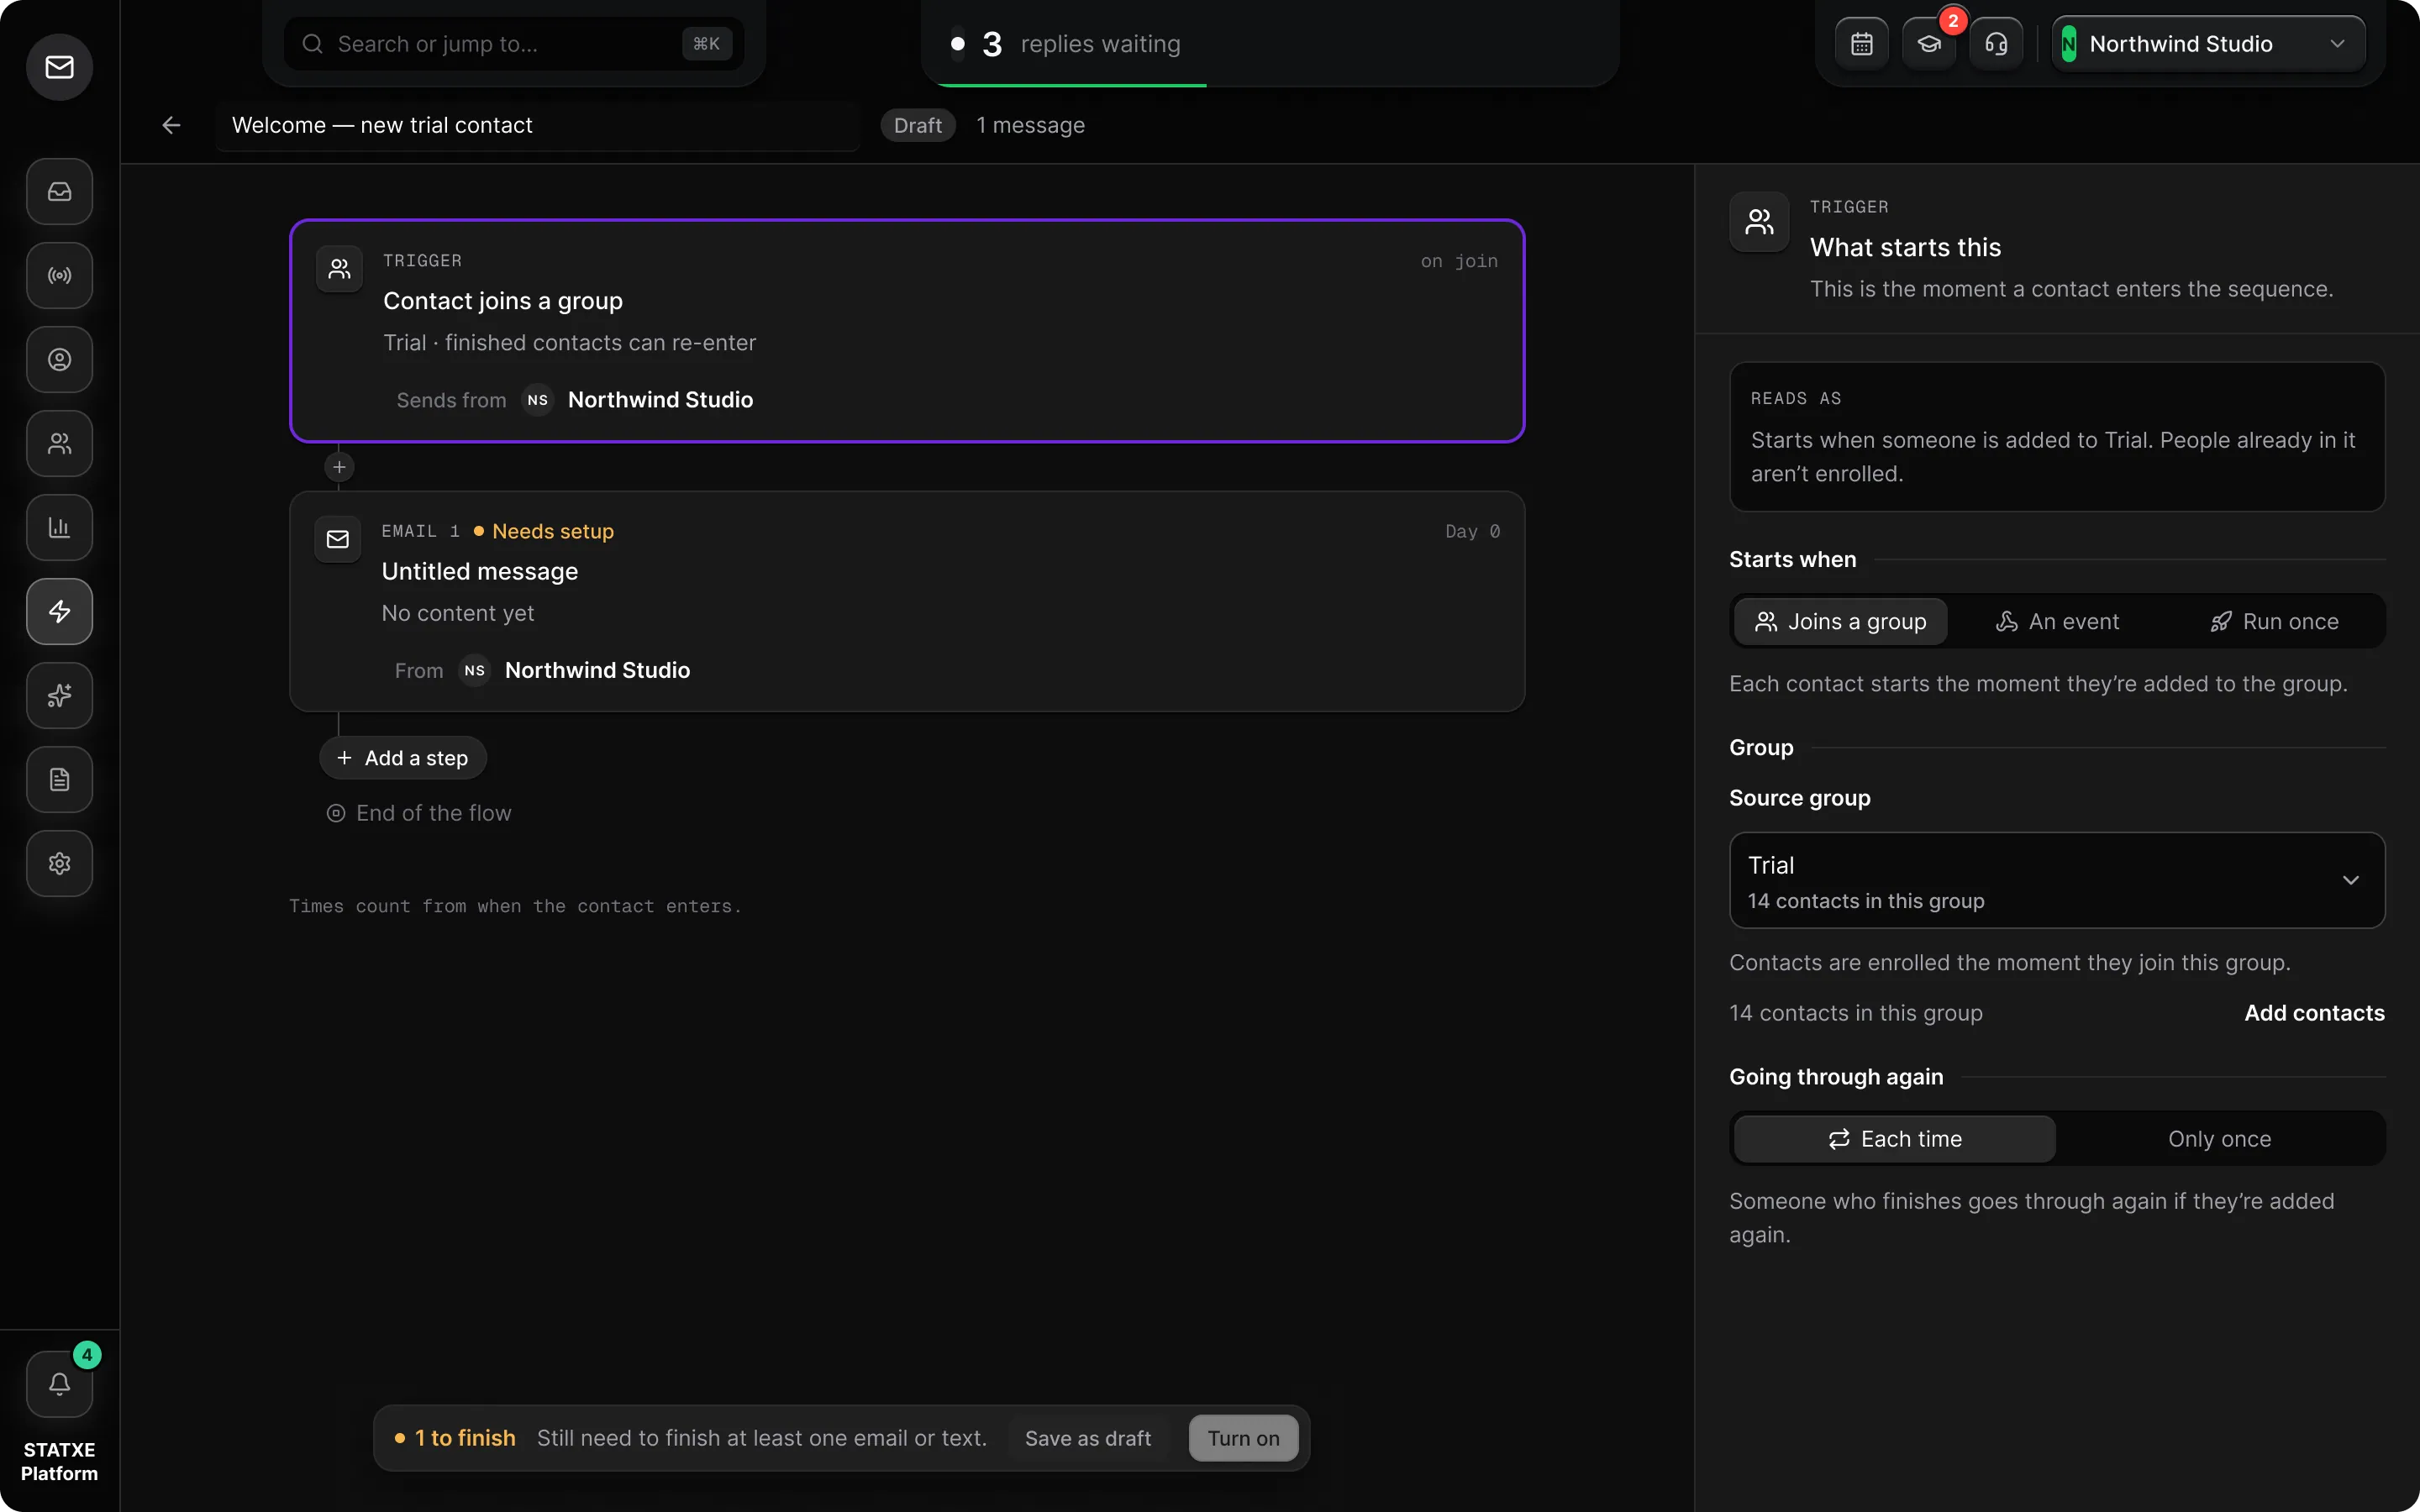Choose Only once for going through again

point(2219,1139)
